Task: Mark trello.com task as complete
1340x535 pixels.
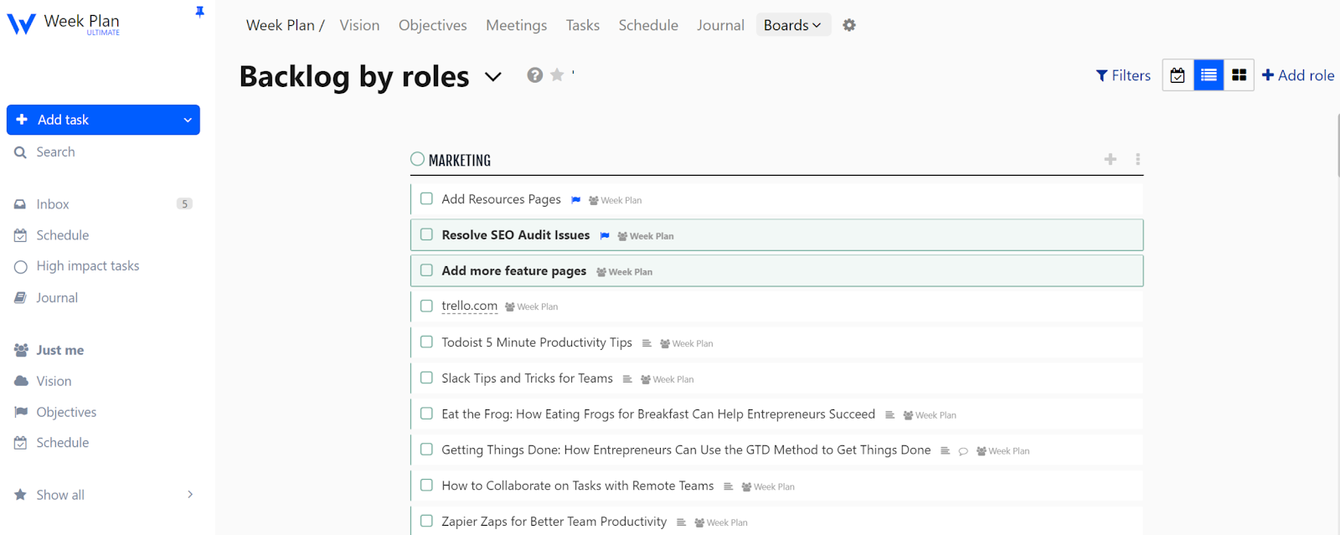Action: [x=426, y=306]
